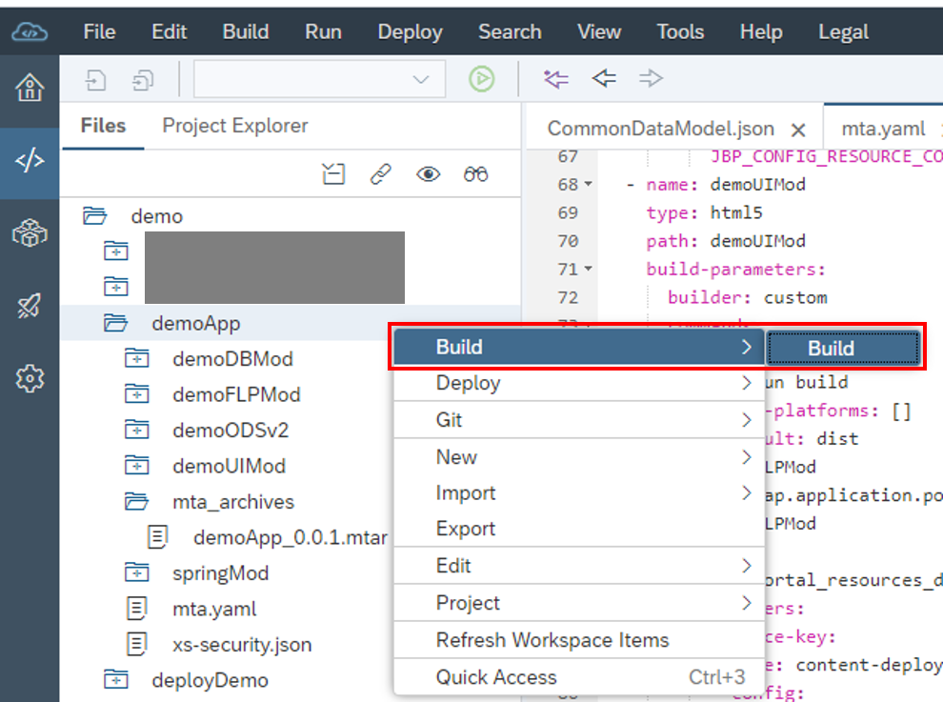Expand the demoUIMod folder
Screen dimensions: 943x702
pyautogui.click(x=136, y=466)
